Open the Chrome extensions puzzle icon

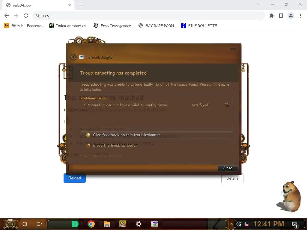coord(272,16)
